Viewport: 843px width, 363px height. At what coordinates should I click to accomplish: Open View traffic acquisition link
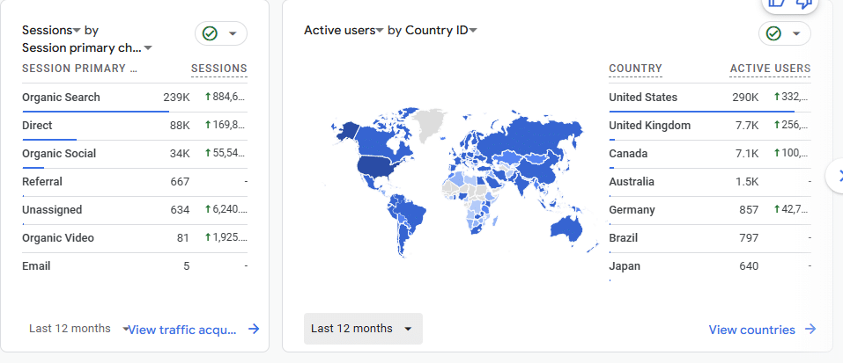(x=182, y=330)
